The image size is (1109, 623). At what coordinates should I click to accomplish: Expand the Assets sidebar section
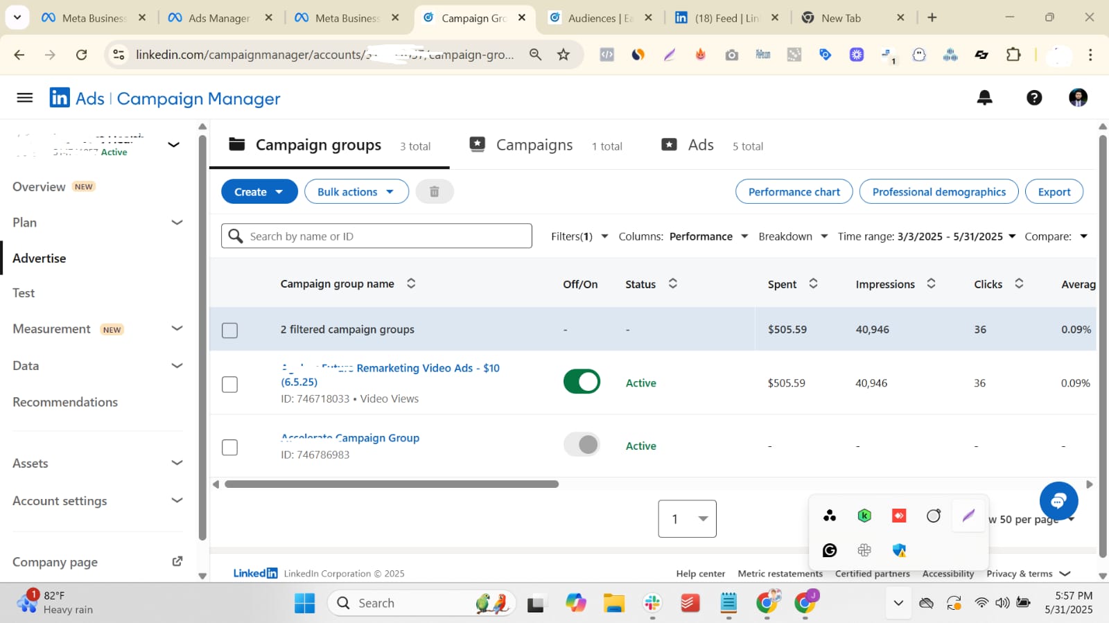point(177,463)
